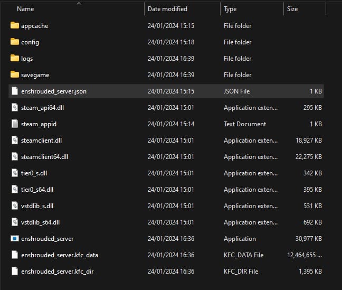
Task: Click the Application type of enshrouded_server
Action: 240,239
